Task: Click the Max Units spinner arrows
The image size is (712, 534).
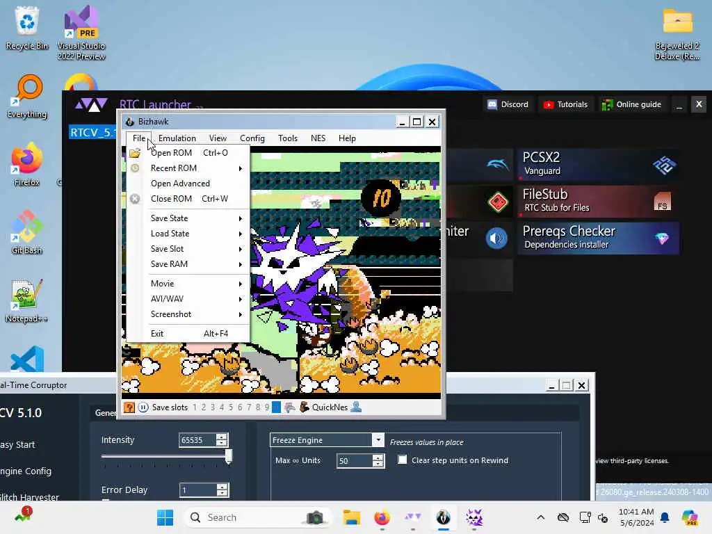Action: [378, 461]
